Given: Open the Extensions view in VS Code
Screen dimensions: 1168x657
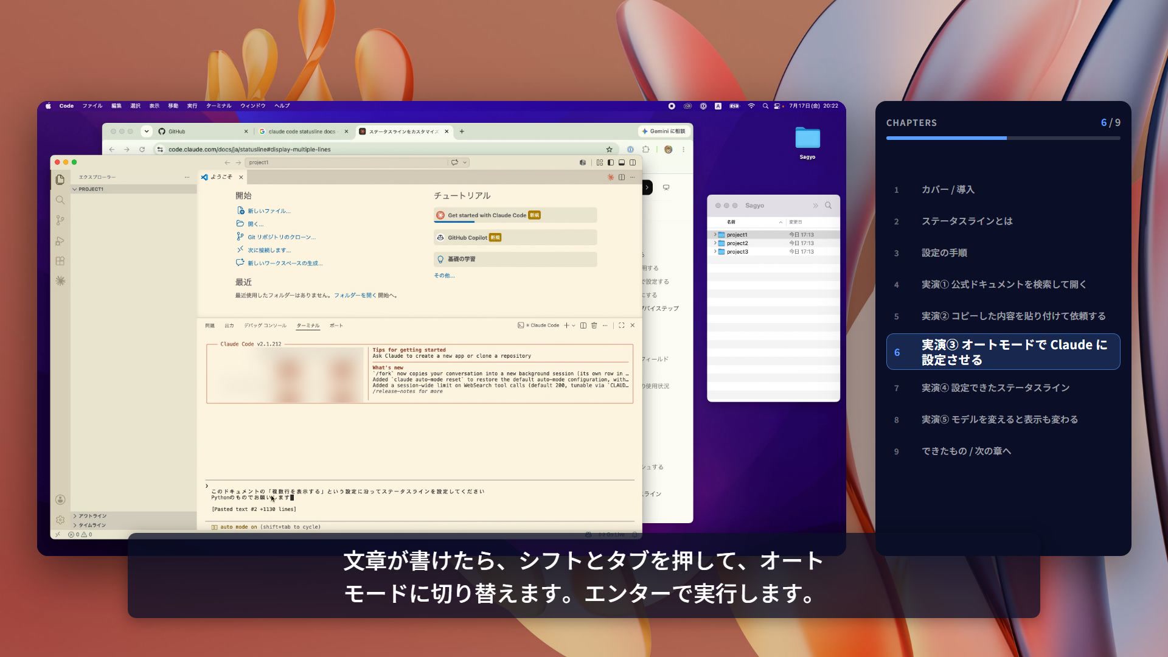Looking at the screenshot, I should [x=60, y=261].
